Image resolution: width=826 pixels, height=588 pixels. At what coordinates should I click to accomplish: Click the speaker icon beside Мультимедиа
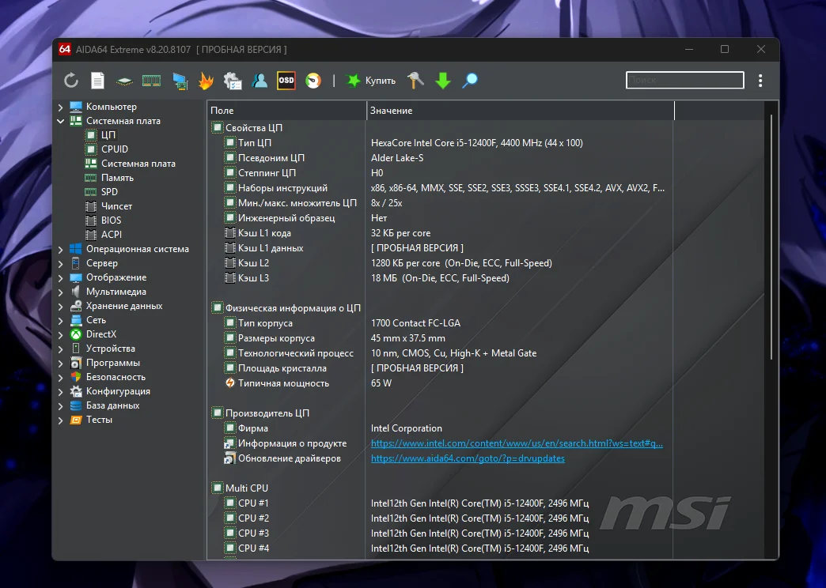click(76, 292)
